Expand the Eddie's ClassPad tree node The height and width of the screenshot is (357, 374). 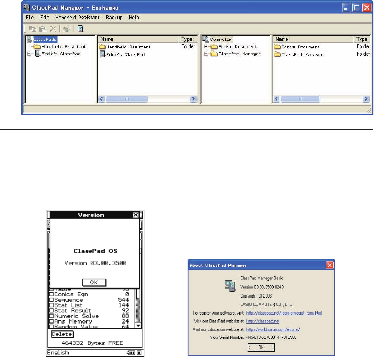coord(29,54)
